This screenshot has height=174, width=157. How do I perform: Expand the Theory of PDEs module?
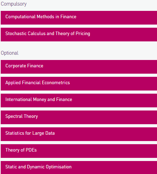[x=79, y=151]
